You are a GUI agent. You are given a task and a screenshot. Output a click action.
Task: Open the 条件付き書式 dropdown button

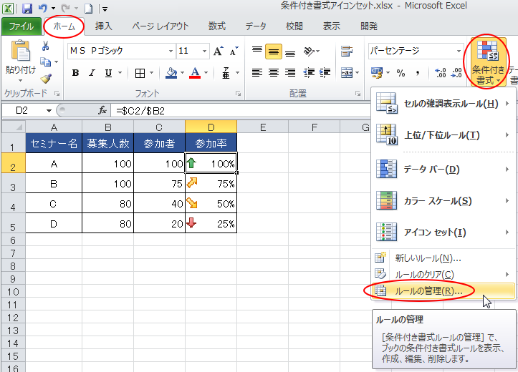tap(489, 62)
